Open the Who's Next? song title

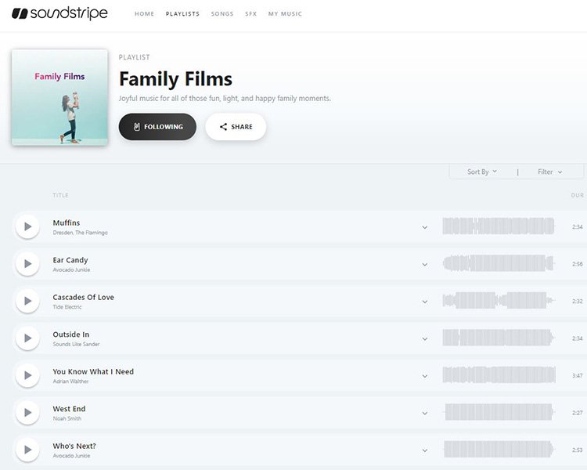click(x=74, y=446)
